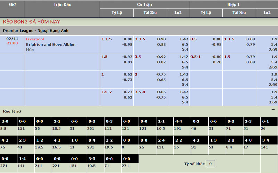Choose the 0.5-1 first half handicap line

coord(196,57)
